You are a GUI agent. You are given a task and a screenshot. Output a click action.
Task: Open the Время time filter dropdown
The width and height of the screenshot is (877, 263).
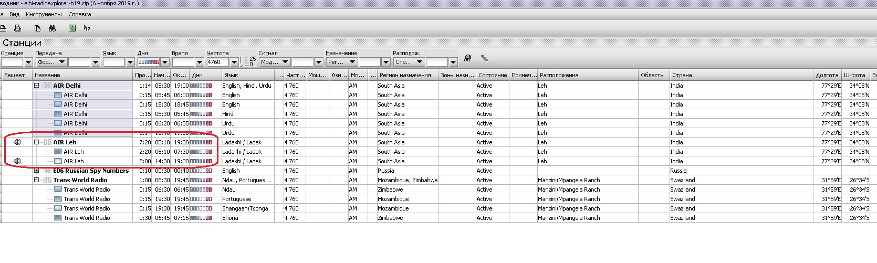click(x=199, y=62)
